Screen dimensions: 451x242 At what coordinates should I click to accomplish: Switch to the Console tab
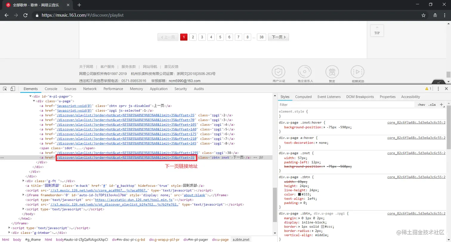[51, 89]
